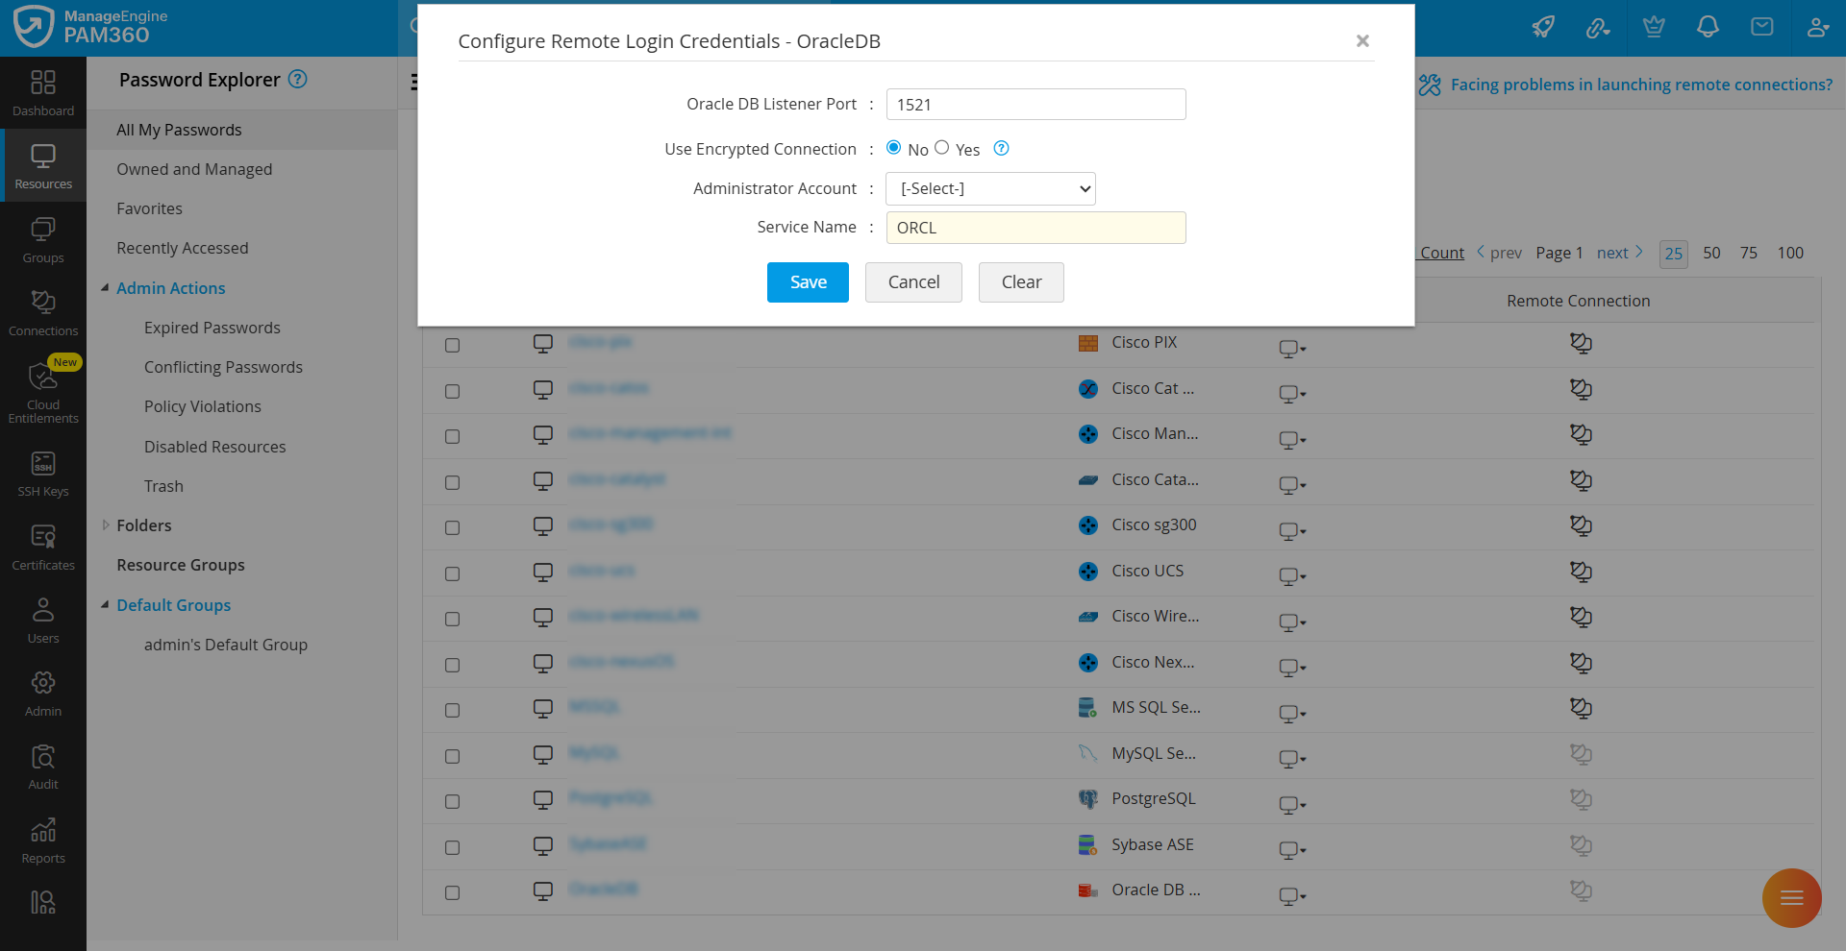Viewport: 1846px width, 951px height.
Task: Select Expired Passwords in Admin Actions
Action: [x=212, y=328]
